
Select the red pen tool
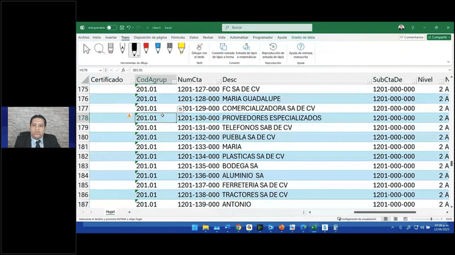(x=146, y=49)
